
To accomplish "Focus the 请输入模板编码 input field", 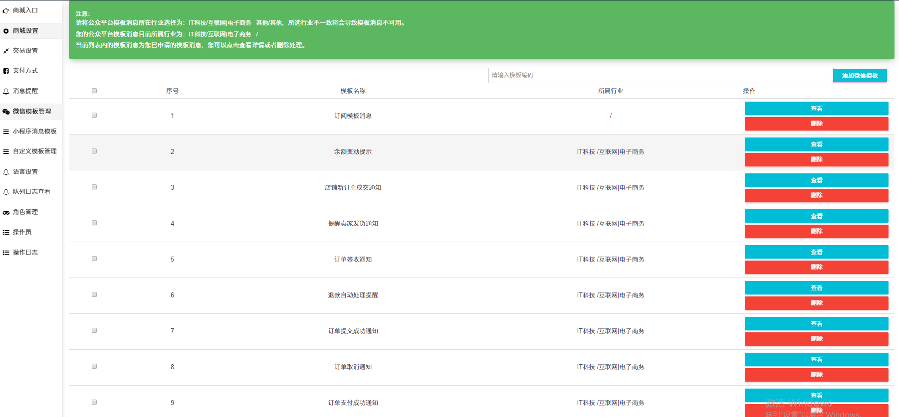I will point(661,75).
